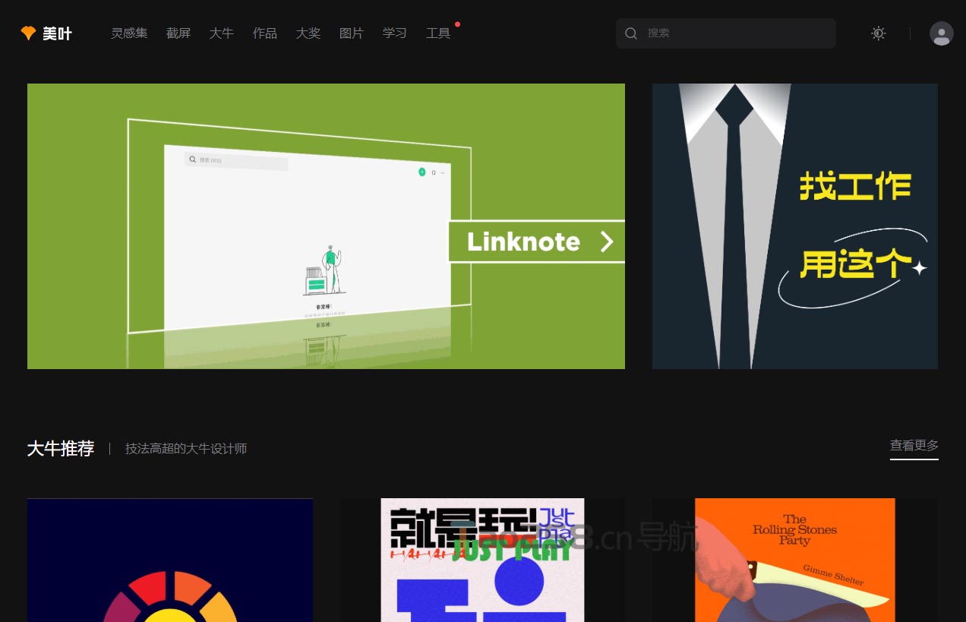Open the colorful ring designer thumbnail

click(x=170, y=560)
